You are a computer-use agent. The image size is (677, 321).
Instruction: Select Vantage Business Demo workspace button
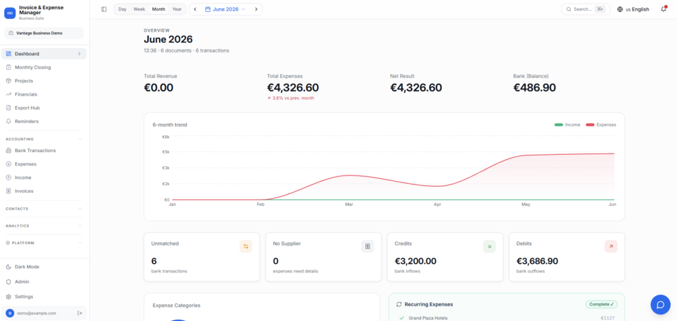[44, 33]
